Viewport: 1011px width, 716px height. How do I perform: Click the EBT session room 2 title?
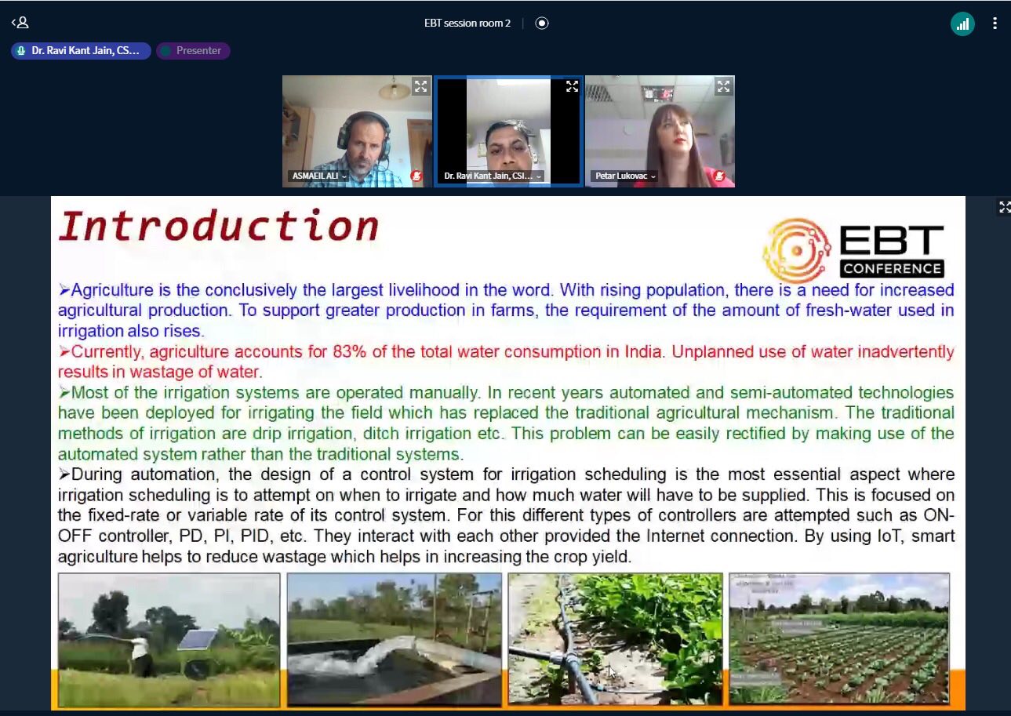[467, 23]
